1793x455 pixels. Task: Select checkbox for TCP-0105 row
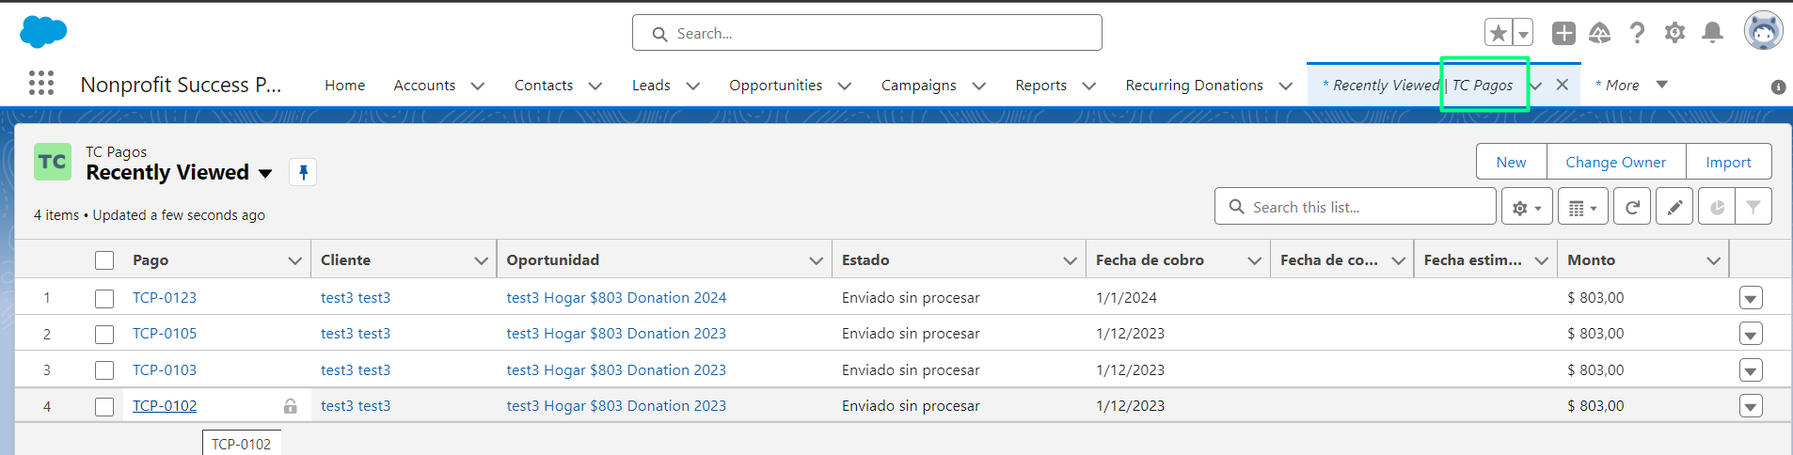pyautogui.click(x=104, y=334)
